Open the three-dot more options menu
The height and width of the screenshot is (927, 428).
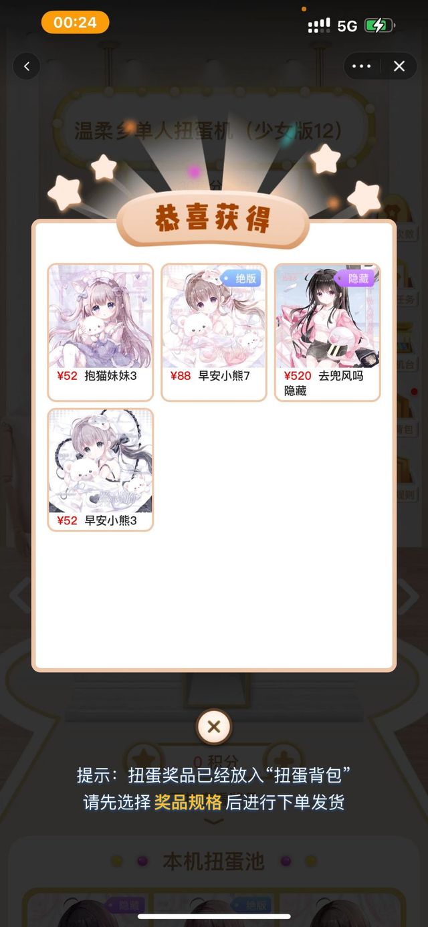361,66
